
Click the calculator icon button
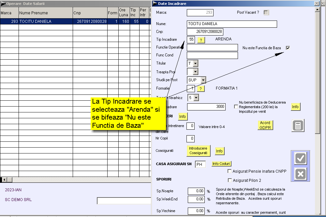pyautogui.click(x=298, y=125)
